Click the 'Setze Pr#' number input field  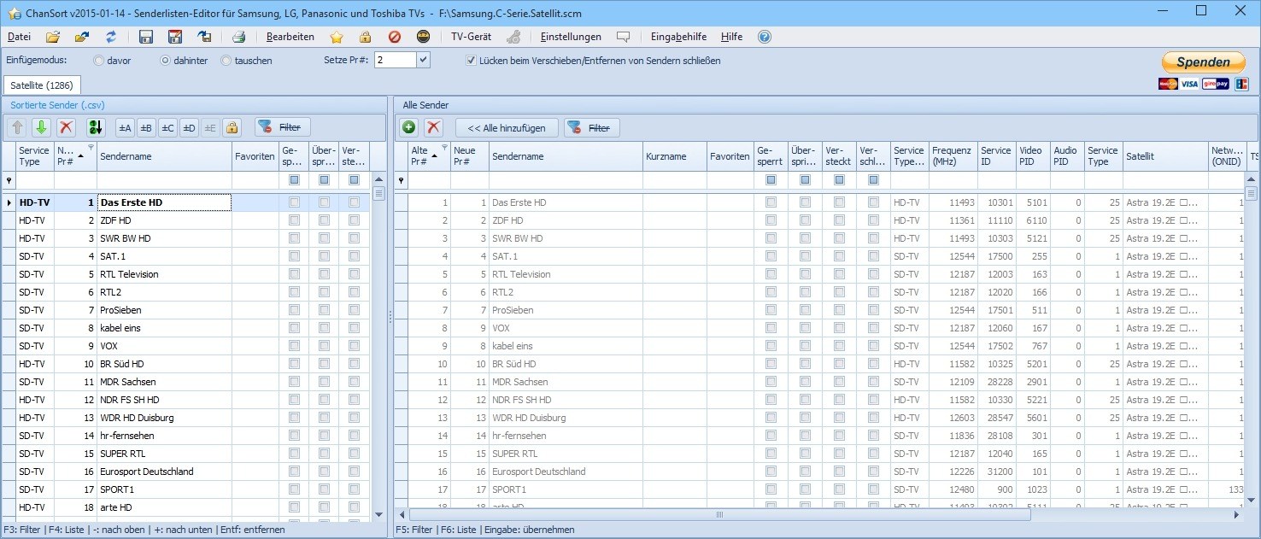[396, 60]
